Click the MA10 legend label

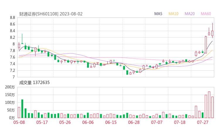(x=173, y=14)
